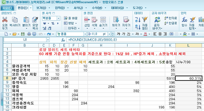The height and width of the screenshot is (111, 204).
Task: Click the 삭제 delete cells icon
Action: point(94,20)
